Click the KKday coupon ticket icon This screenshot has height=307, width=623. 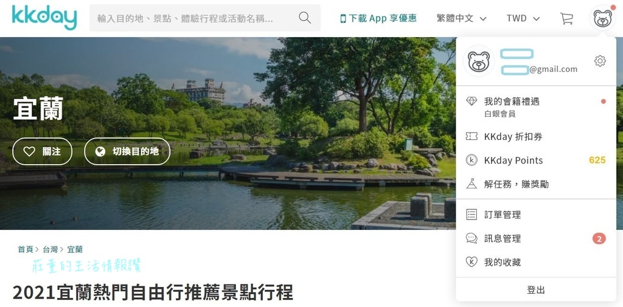(472, 137)
